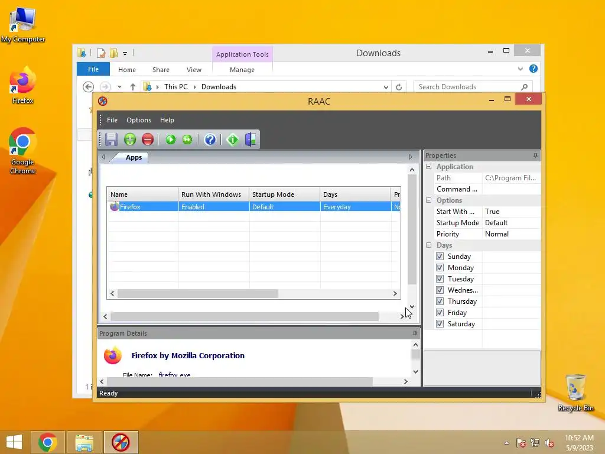Pin the Program Details panel
This screenshot has width=605, height=454.
point(415,333)
